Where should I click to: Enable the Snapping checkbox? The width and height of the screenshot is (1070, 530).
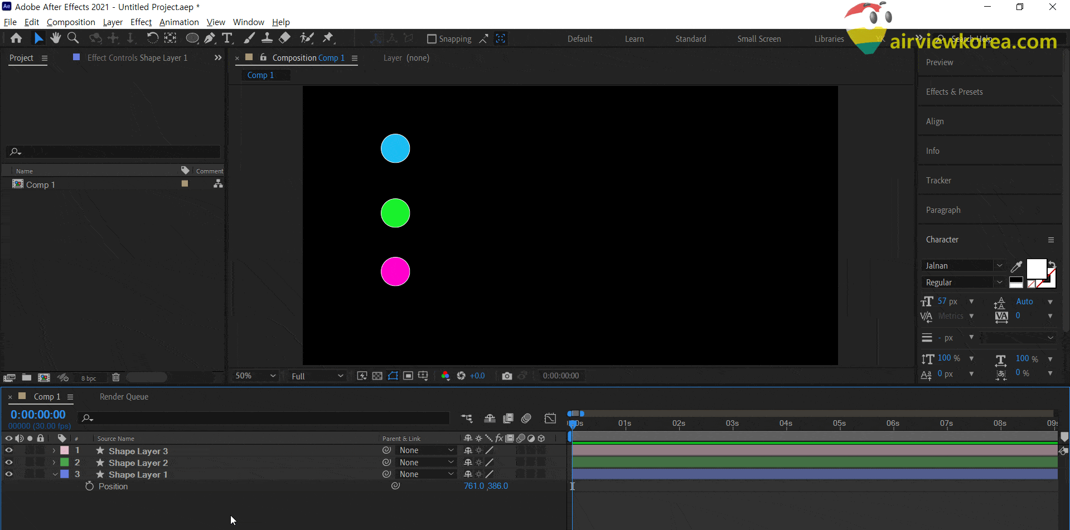coord(432,39)
